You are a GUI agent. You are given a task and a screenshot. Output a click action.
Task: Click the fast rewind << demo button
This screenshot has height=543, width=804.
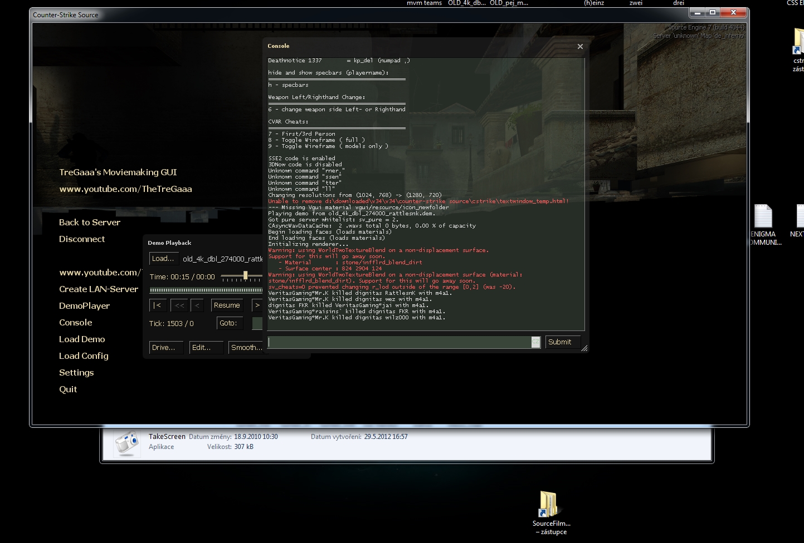tap(179, 305)
